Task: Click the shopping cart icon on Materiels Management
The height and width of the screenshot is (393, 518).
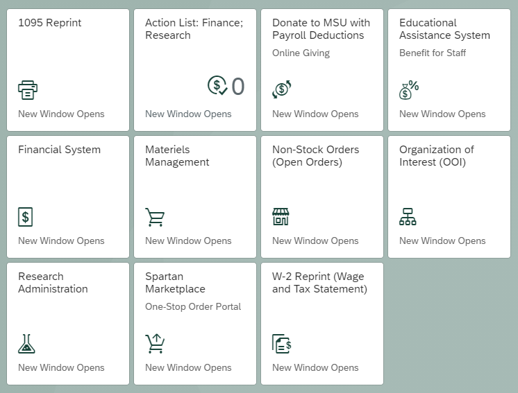Action: pos(155,217)
